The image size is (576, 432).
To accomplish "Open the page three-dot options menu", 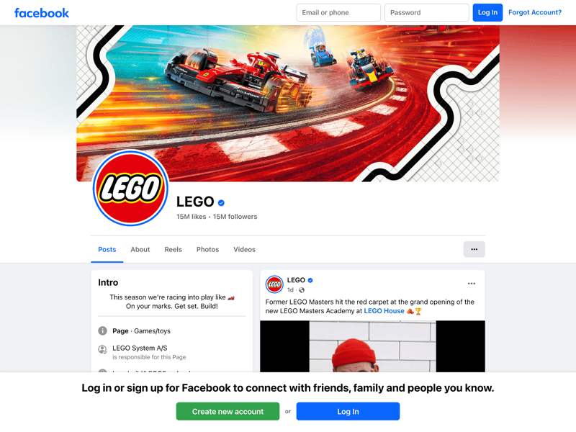I will pos(474,249).
